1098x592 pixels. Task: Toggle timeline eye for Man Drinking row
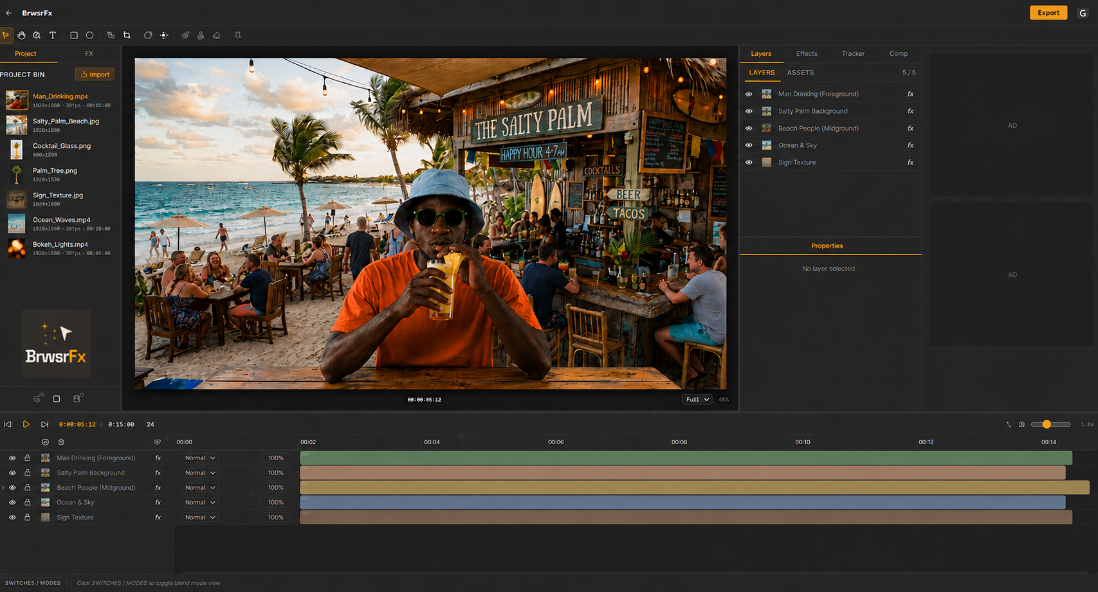pyautogui.click(x=12, y=458)
